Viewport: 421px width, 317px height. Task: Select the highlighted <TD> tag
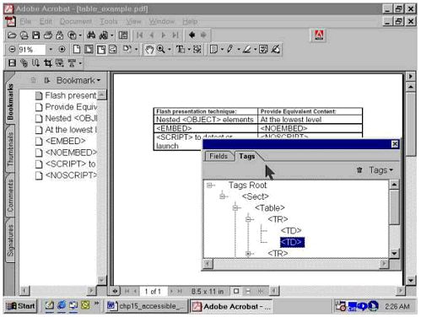pos(292,242)
